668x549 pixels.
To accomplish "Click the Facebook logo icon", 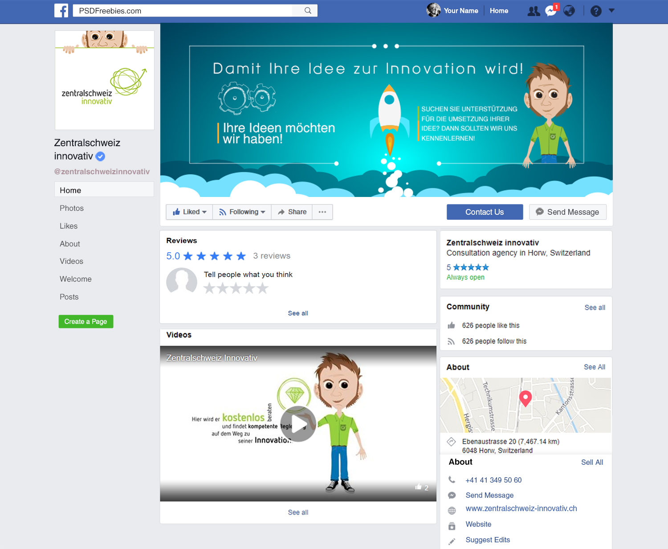I will click(x=61, y=11).
